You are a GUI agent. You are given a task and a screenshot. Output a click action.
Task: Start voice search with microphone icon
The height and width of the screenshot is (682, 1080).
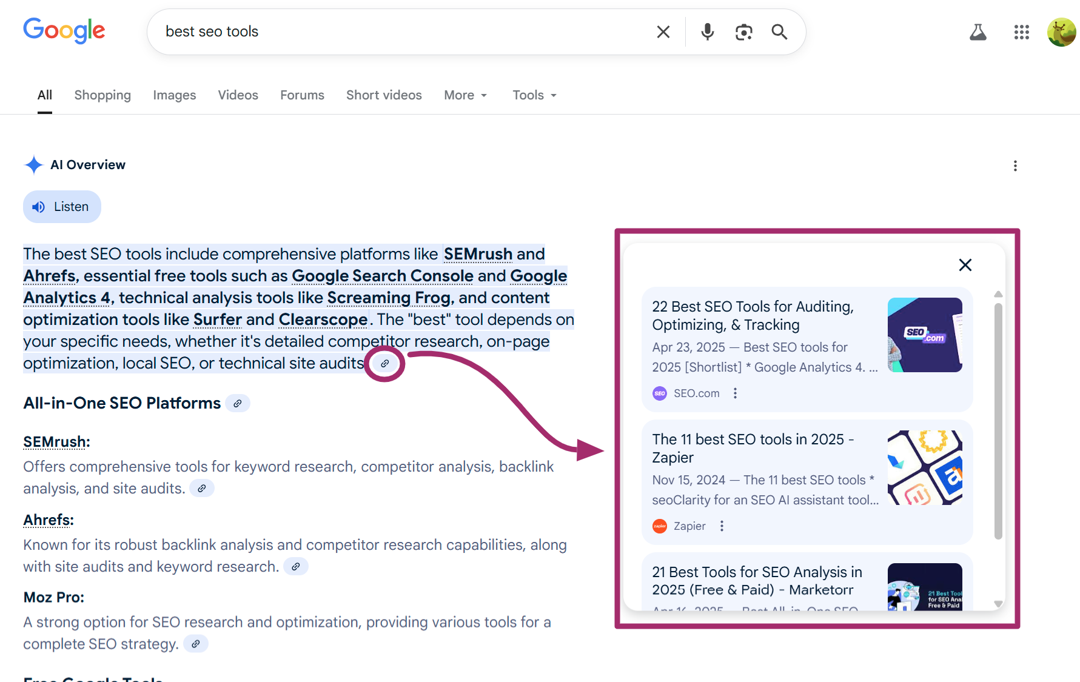(707, 32)
